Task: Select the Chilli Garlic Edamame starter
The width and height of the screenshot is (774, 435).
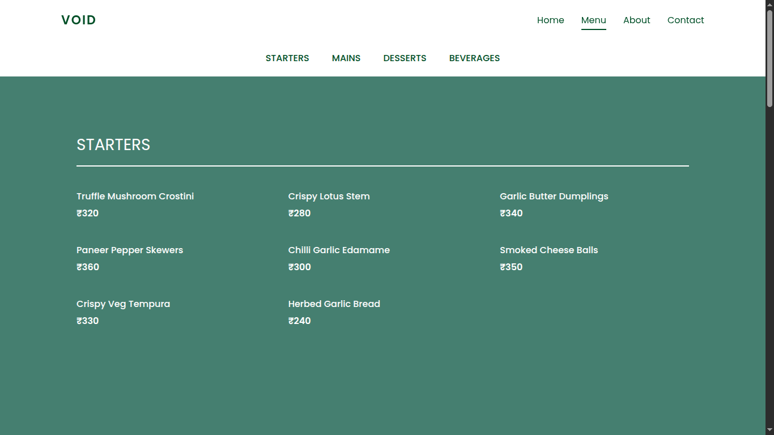Action: pos(339,250)
